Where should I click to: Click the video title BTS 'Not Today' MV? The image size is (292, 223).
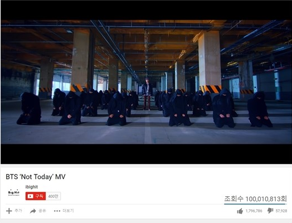click(x=36, y=177)
